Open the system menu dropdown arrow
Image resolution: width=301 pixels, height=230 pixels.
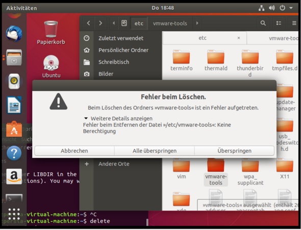coord(291,8)
